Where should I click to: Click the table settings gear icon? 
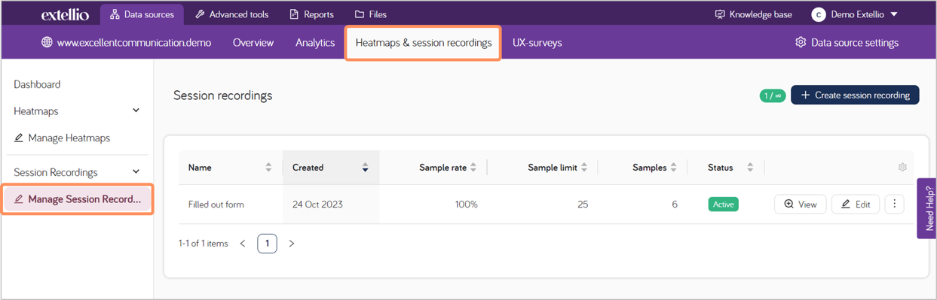(x=902, y=168)
